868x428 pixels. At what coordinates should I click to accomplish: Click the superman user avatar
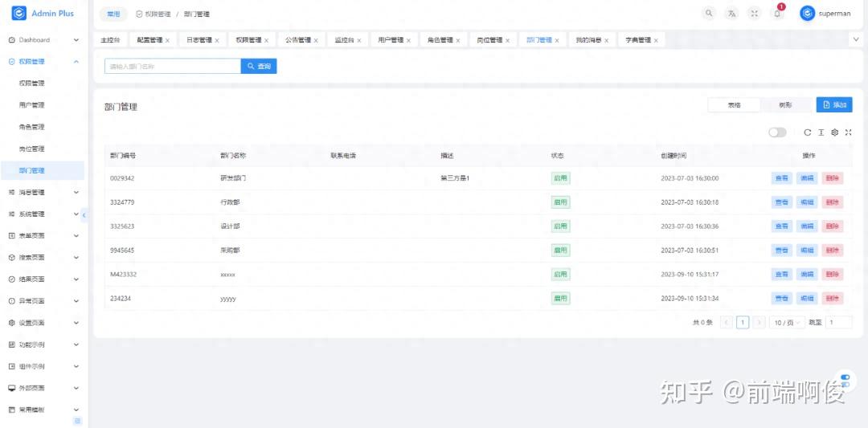pos(807,14)
